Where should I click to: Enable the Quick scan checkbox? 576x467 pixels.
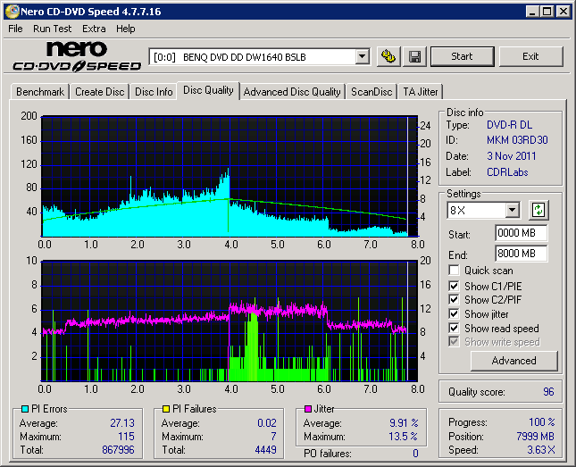tap(455, 271)
